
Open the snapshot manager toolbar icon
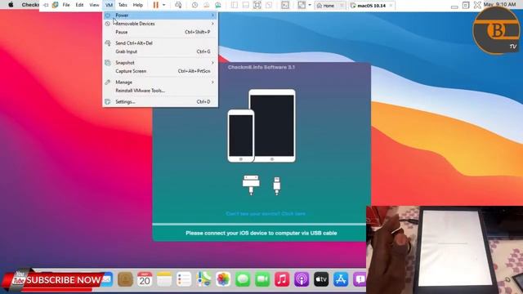(x=218, y=5)
